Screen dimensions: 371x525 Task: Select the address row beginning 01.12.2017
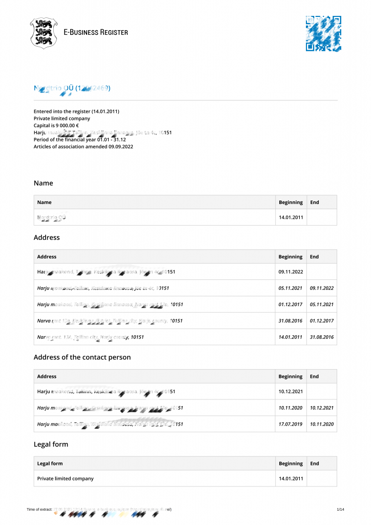coord(186,305)
